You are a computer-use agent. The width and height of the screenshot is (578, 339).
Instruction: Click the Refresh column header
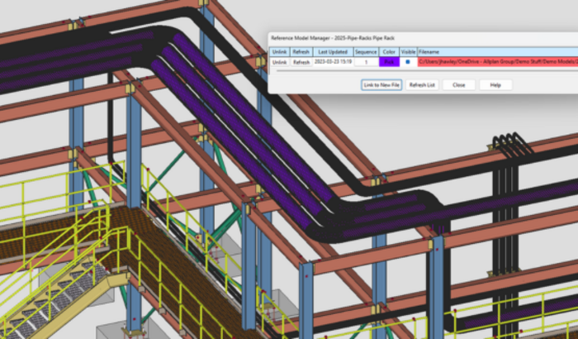coord(301,52)
